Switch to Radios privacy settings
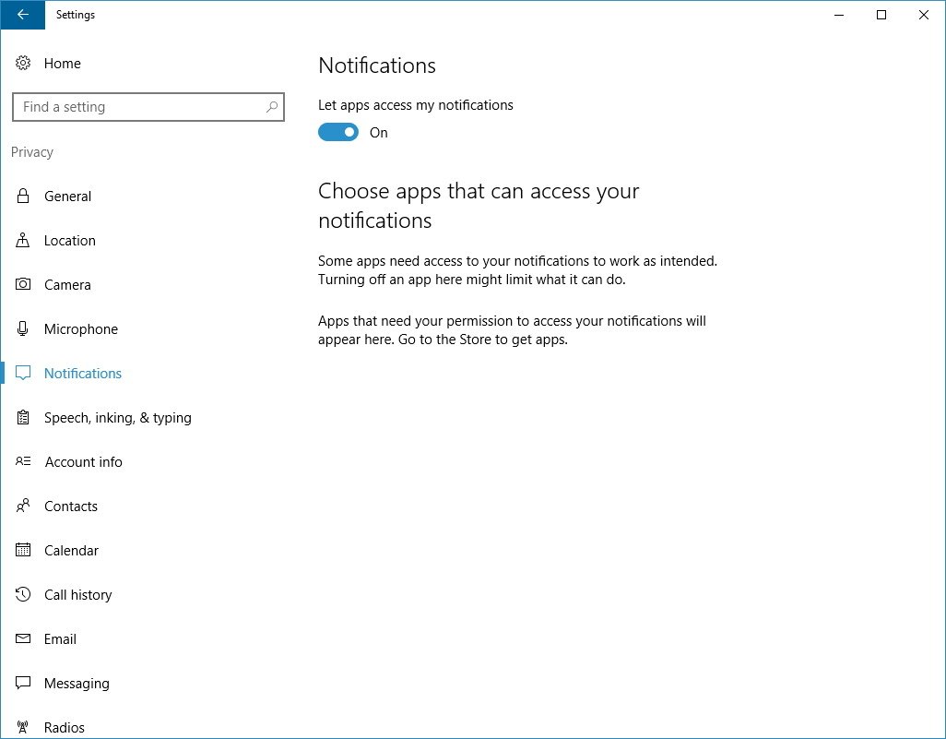This screenshot has height=739, width=946. tap(65, 727)
